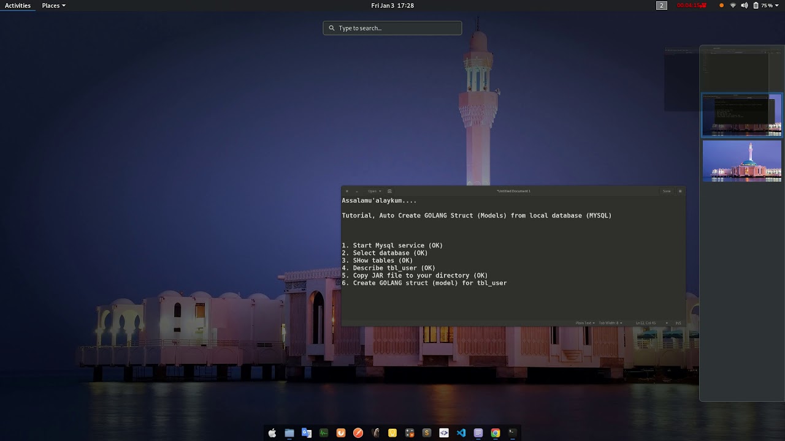Open the Places menu dropdown
This screenshot has height=441, width=785.
pos(53,6)
